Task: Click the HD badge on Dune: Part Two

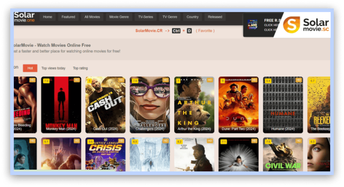Action: 254,80
